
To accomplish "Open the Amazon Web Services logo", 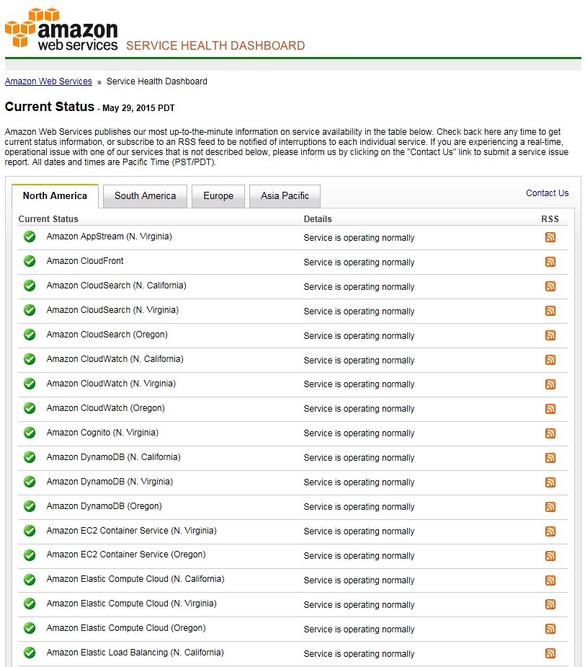I will point(61,29).
